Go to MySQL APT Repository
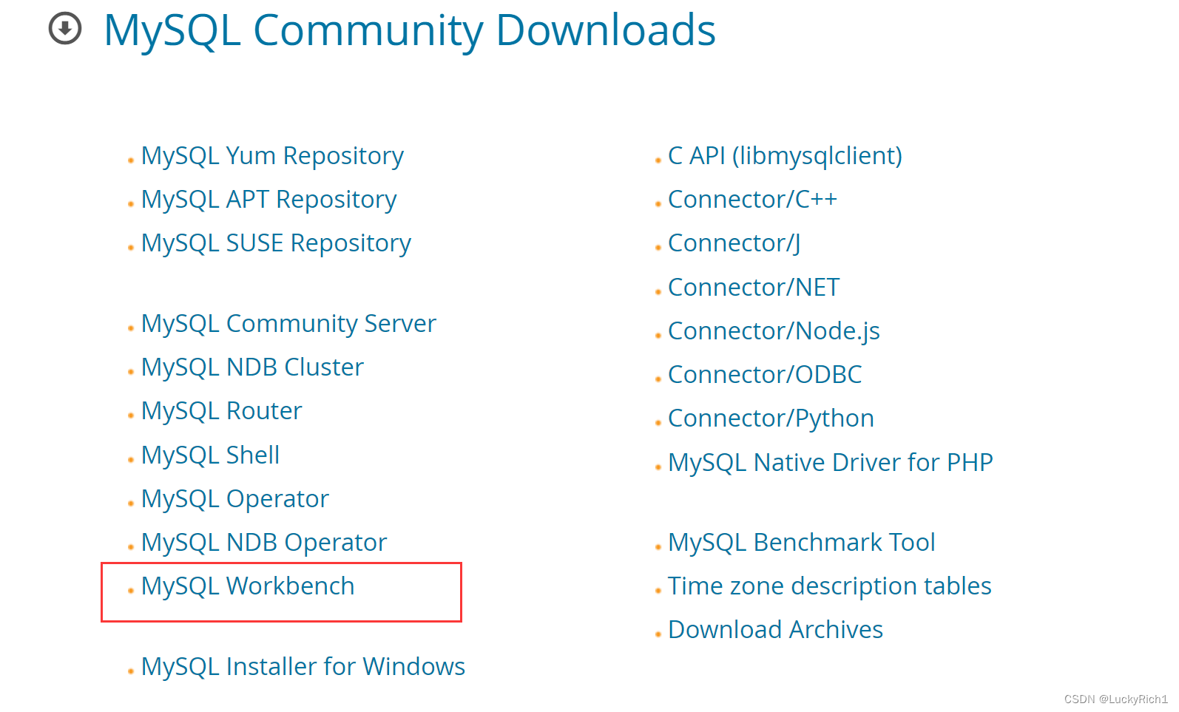 [268, 200]
